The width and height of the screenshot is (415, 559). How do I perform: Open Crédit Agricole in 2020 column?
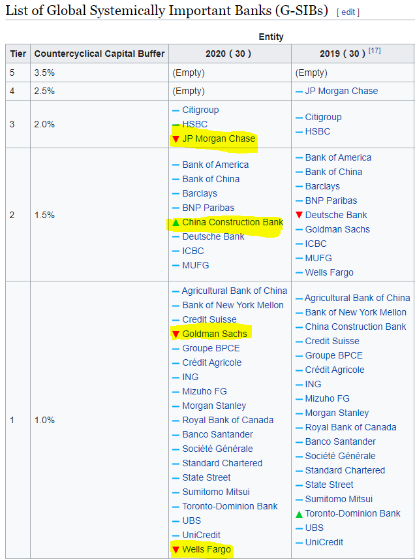[212, 362]
